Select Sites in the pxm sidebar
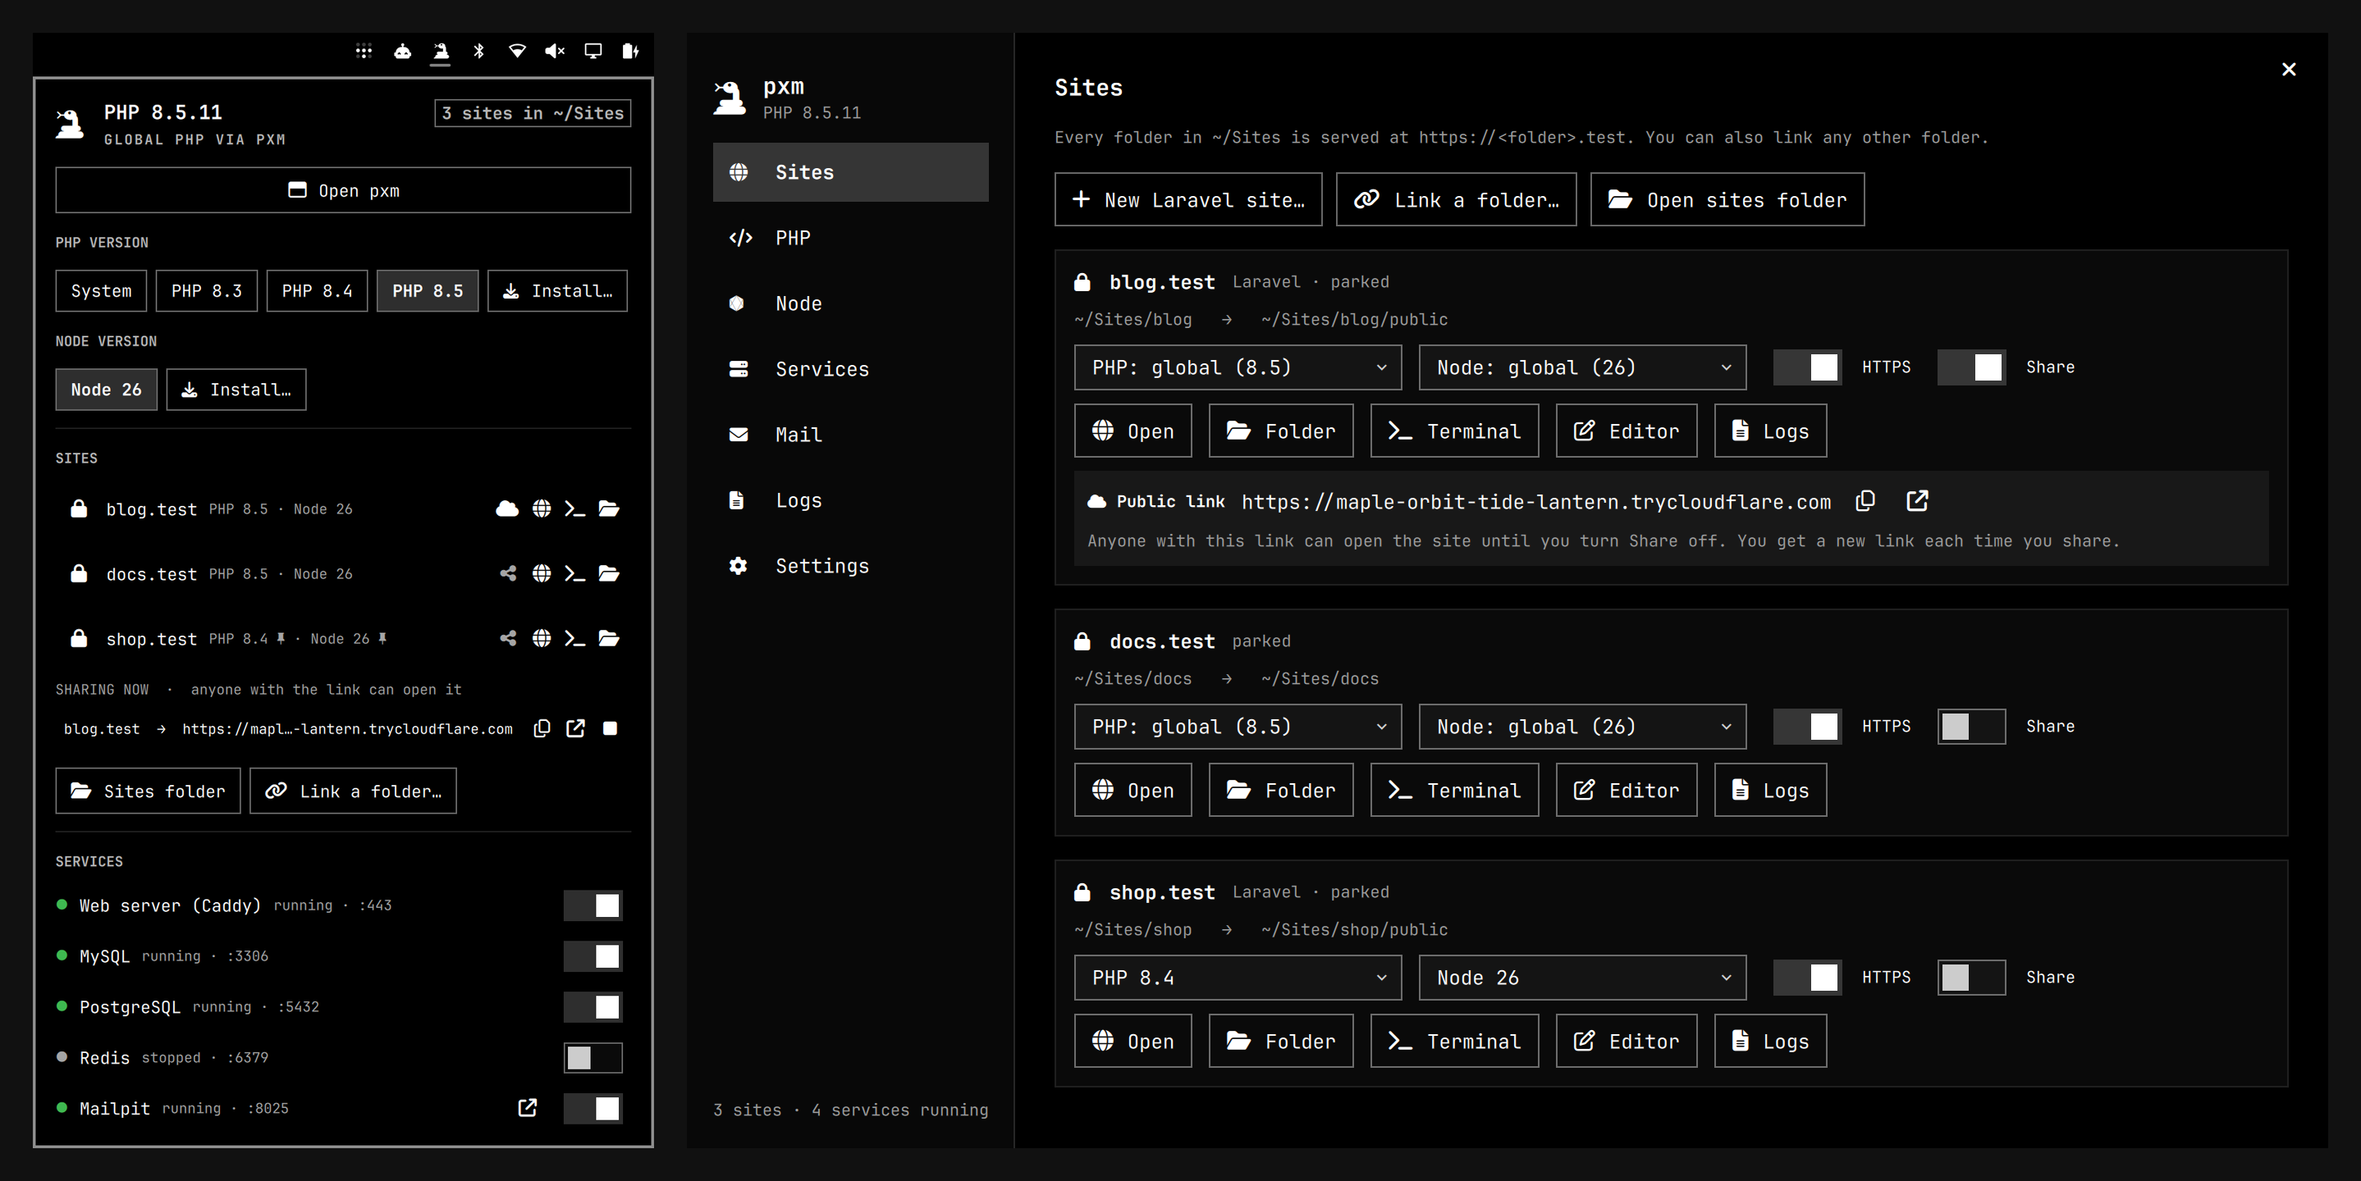 [x=850, y=172]
